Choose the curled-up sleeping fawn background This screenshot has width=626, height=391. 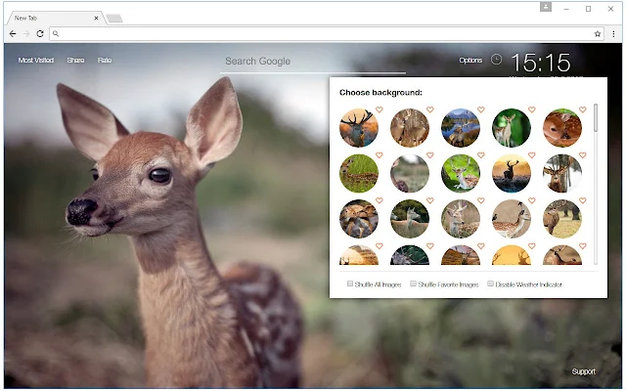[x=562, y=128]
